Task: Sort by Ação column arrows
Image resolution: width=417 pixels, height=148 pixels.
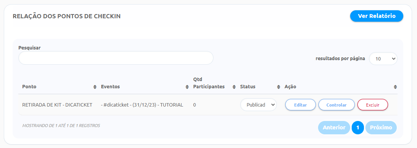Action: click(395, 87)
